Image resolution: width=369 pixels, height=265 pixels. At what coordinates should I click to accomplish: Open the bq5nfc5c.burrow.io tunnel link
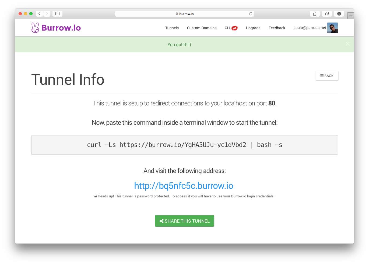coord(184,186)
